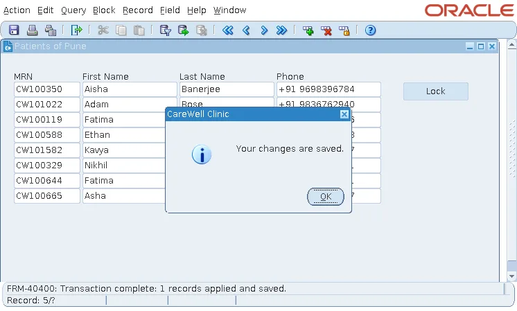Click MRN field CW100350
This screenshot has height=311, width=517.
coord(47,89)
